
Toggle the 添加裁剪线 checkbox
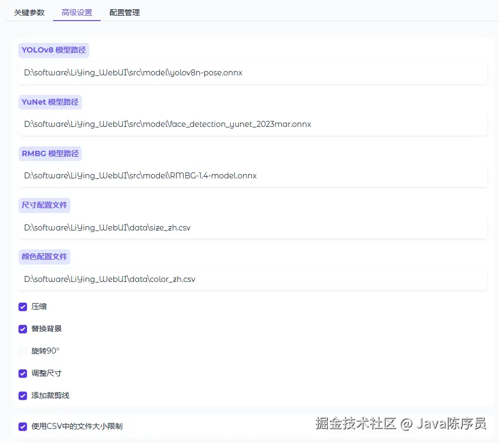click(x=23, y=396)
